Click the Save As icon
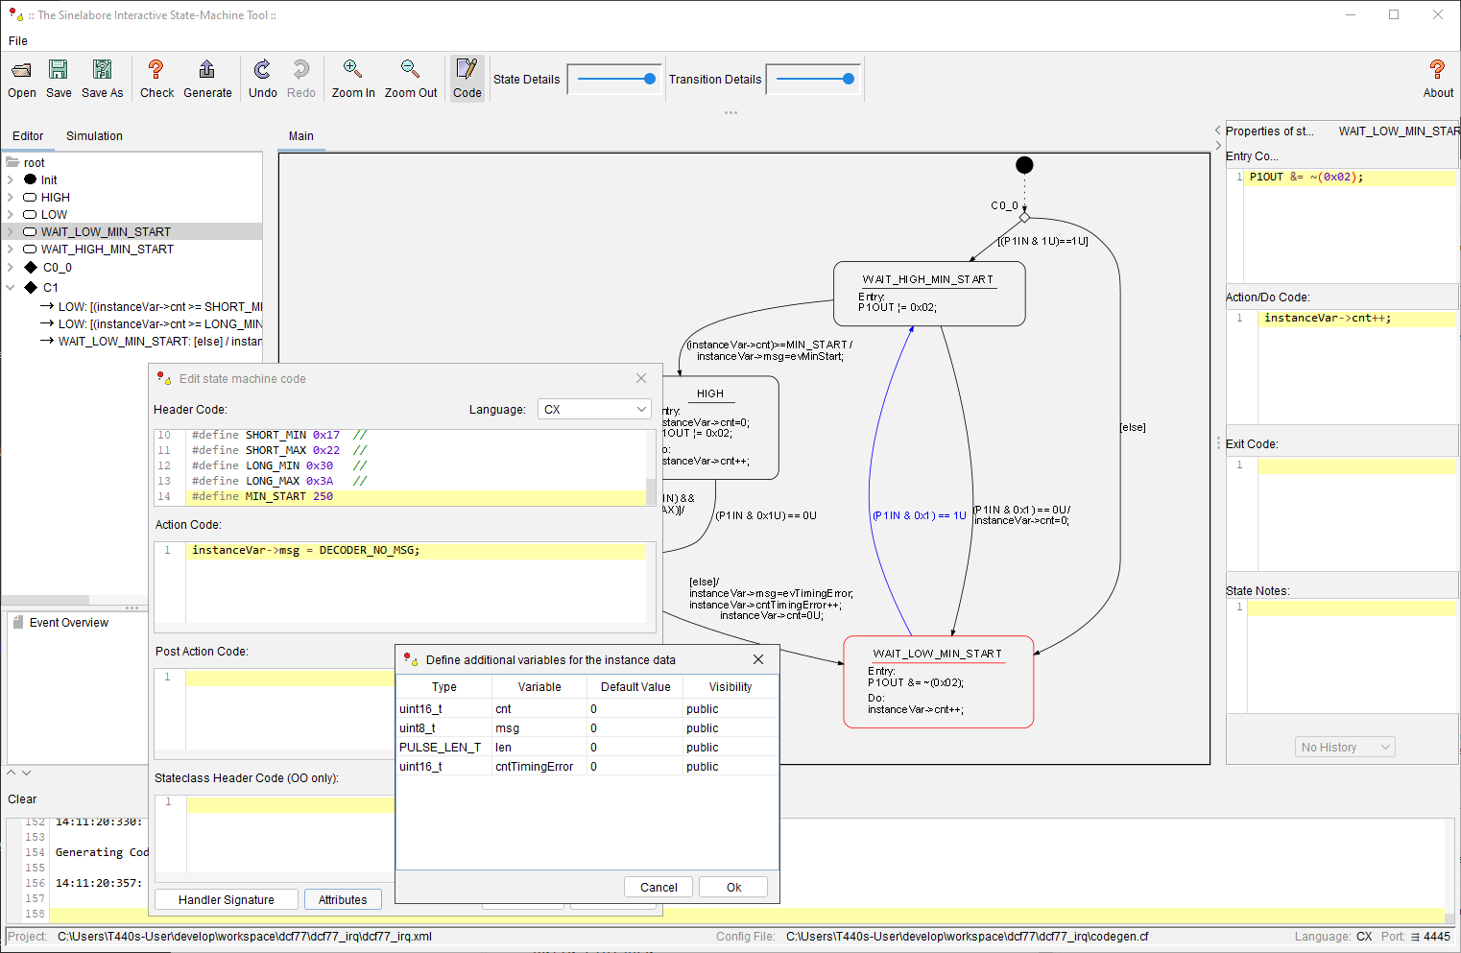This screenshot has width=1461, height=953. [102, 77]
